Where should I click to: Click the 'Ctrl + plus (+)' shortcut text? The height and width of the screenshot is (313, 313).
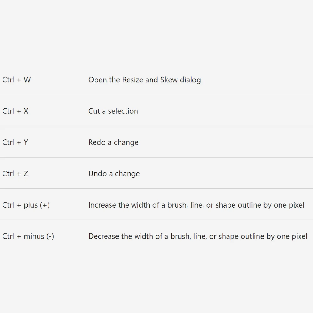coord(26,205)
